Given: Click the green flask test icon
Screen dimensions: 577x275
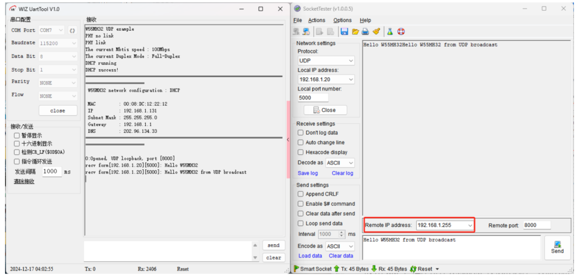Looking at the screenshot, I should (x=390, y=32).
